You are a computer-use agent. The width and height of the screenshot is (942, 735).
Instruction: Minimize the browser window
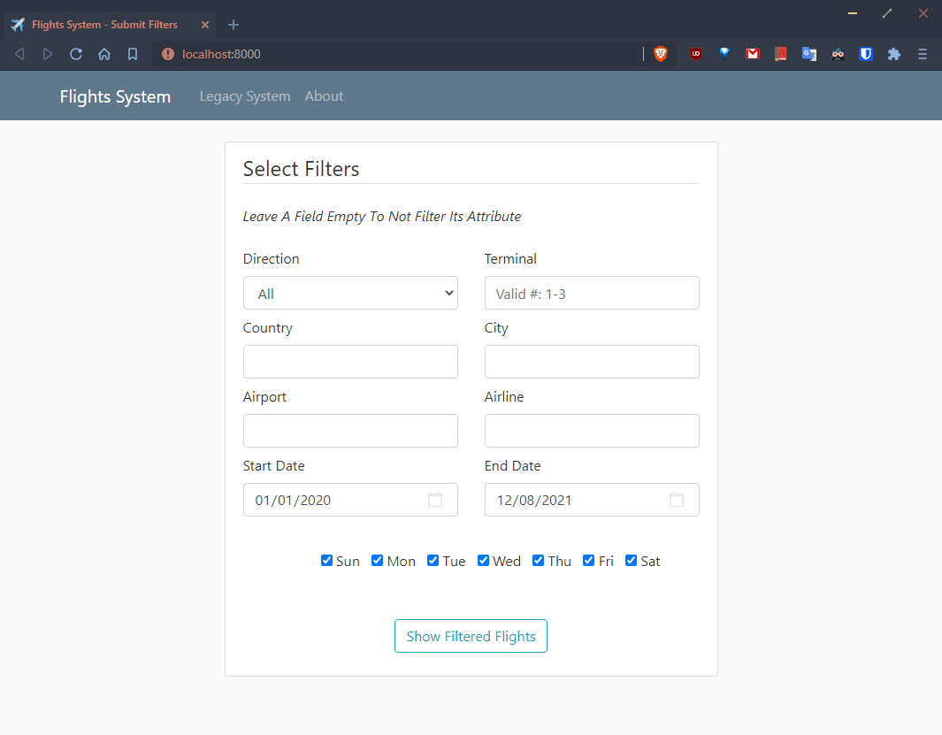click(853, 13)
